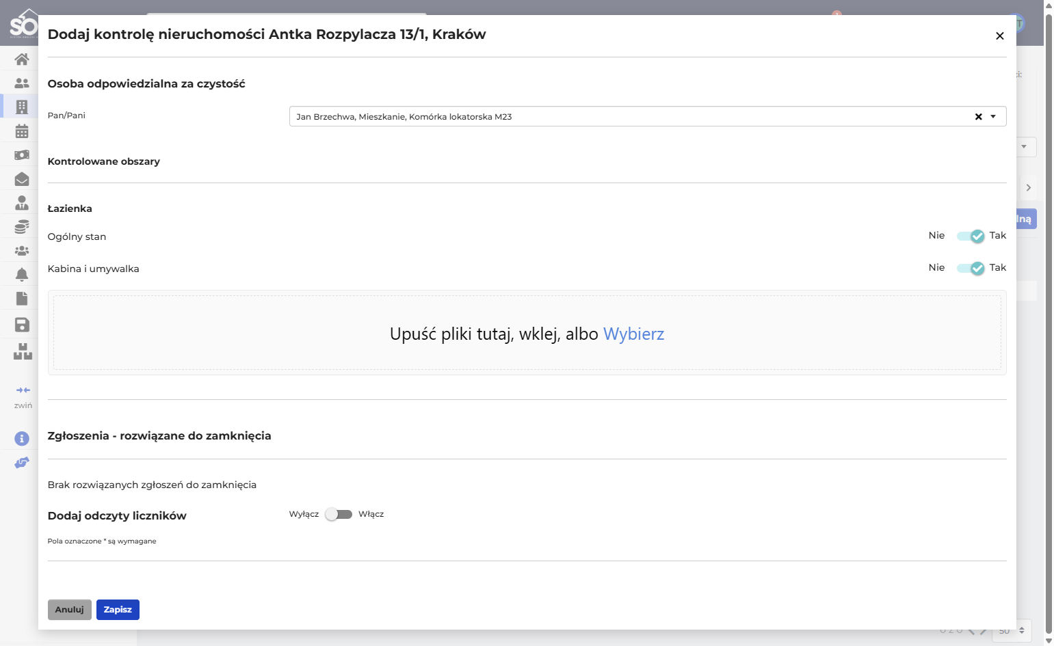Open the stacked boxes icon in sidebar
Viewport: 1054px width, 646px height.
click(23, 351)
